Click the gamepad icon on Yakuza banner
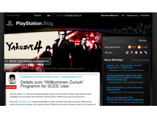This screenshot has height=118, width=157. click(6, 61)
